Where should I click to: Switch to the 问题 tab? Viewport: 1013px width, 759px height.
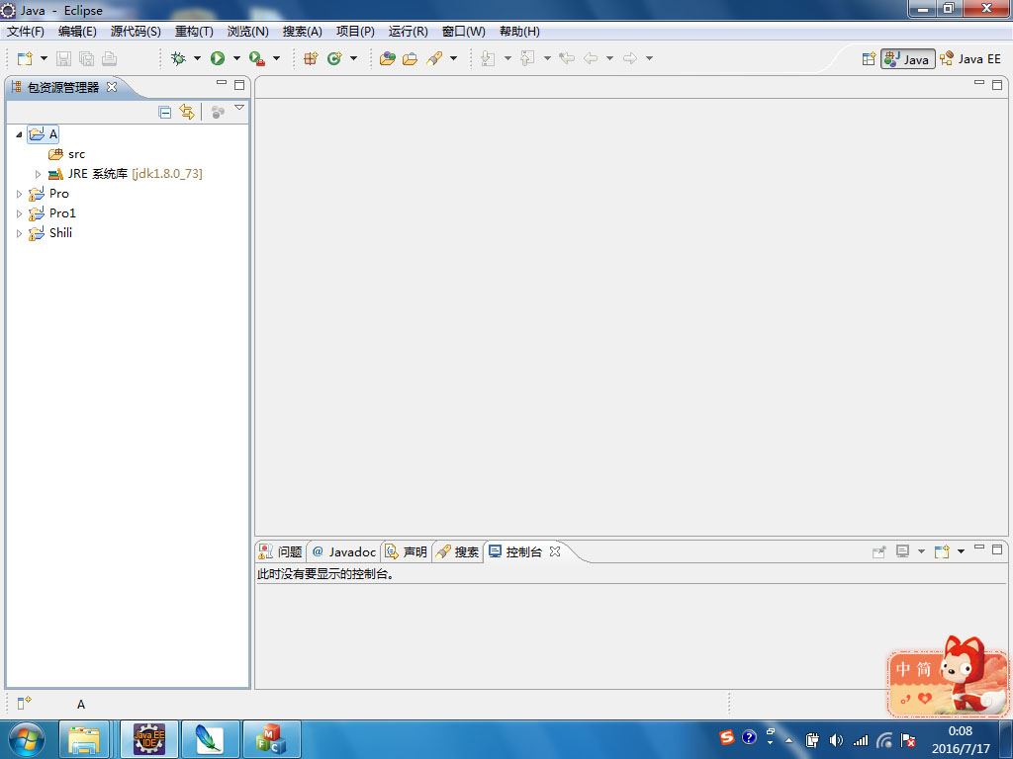tap(281, 551)
